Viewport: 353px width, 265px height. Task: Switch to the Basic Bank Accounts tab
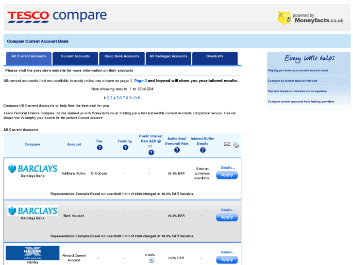pyautogui.click(x=122, y=58)
